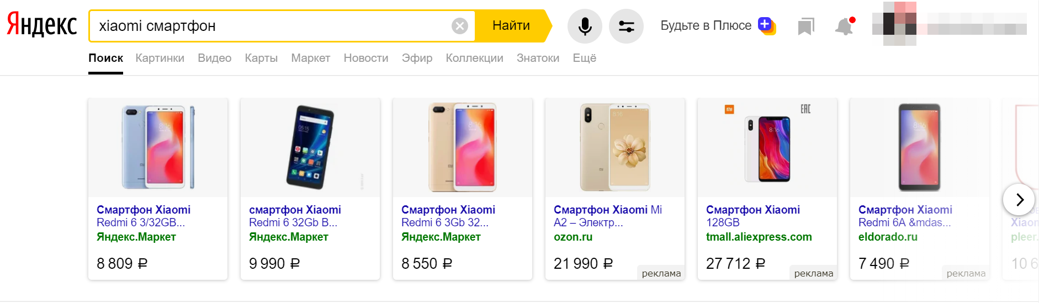
Task: Click the blue Redmi 6 3/32GB thumbnail
Action: [x=158, y=147]
